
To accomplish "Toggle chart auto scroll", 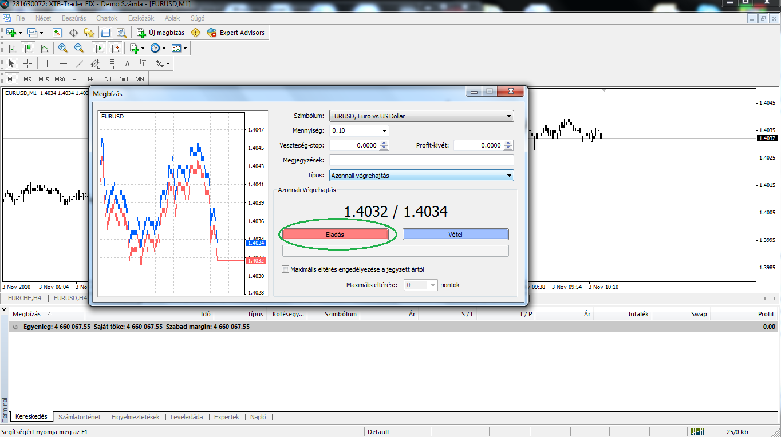I will [x=99, y=49].
